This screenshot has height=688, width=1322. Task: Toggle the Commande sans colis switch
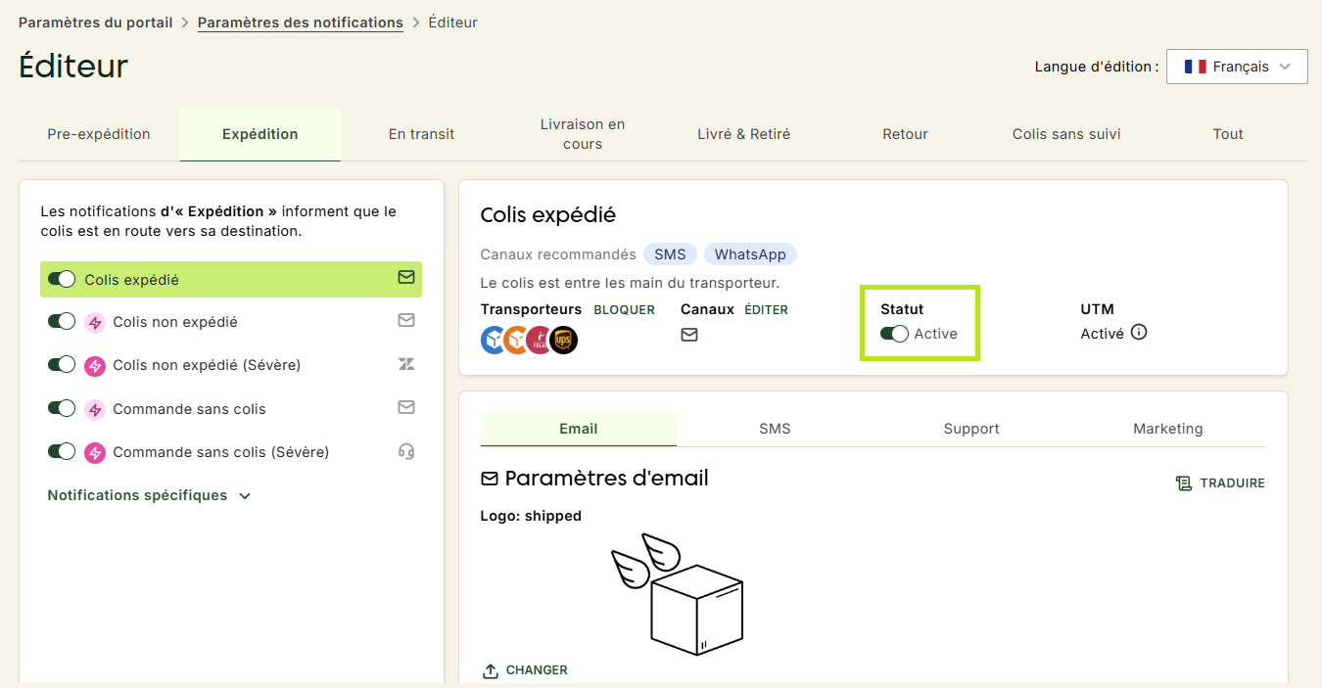pos(62,408)
